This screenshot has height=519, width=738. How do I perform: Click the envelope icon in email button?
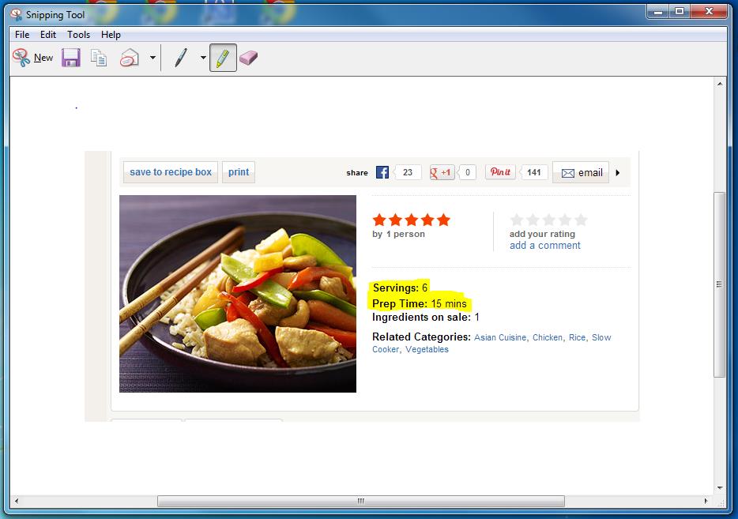pos(567,173)
